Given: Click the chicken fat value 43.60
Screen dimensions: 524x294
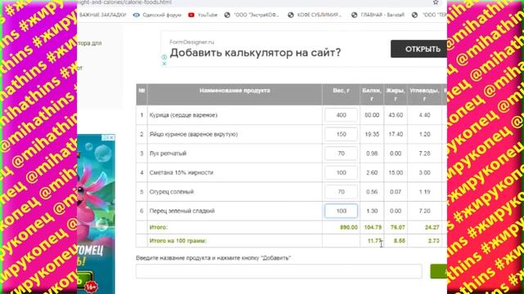Looking at the screenshot, I should tap(395, 115).
